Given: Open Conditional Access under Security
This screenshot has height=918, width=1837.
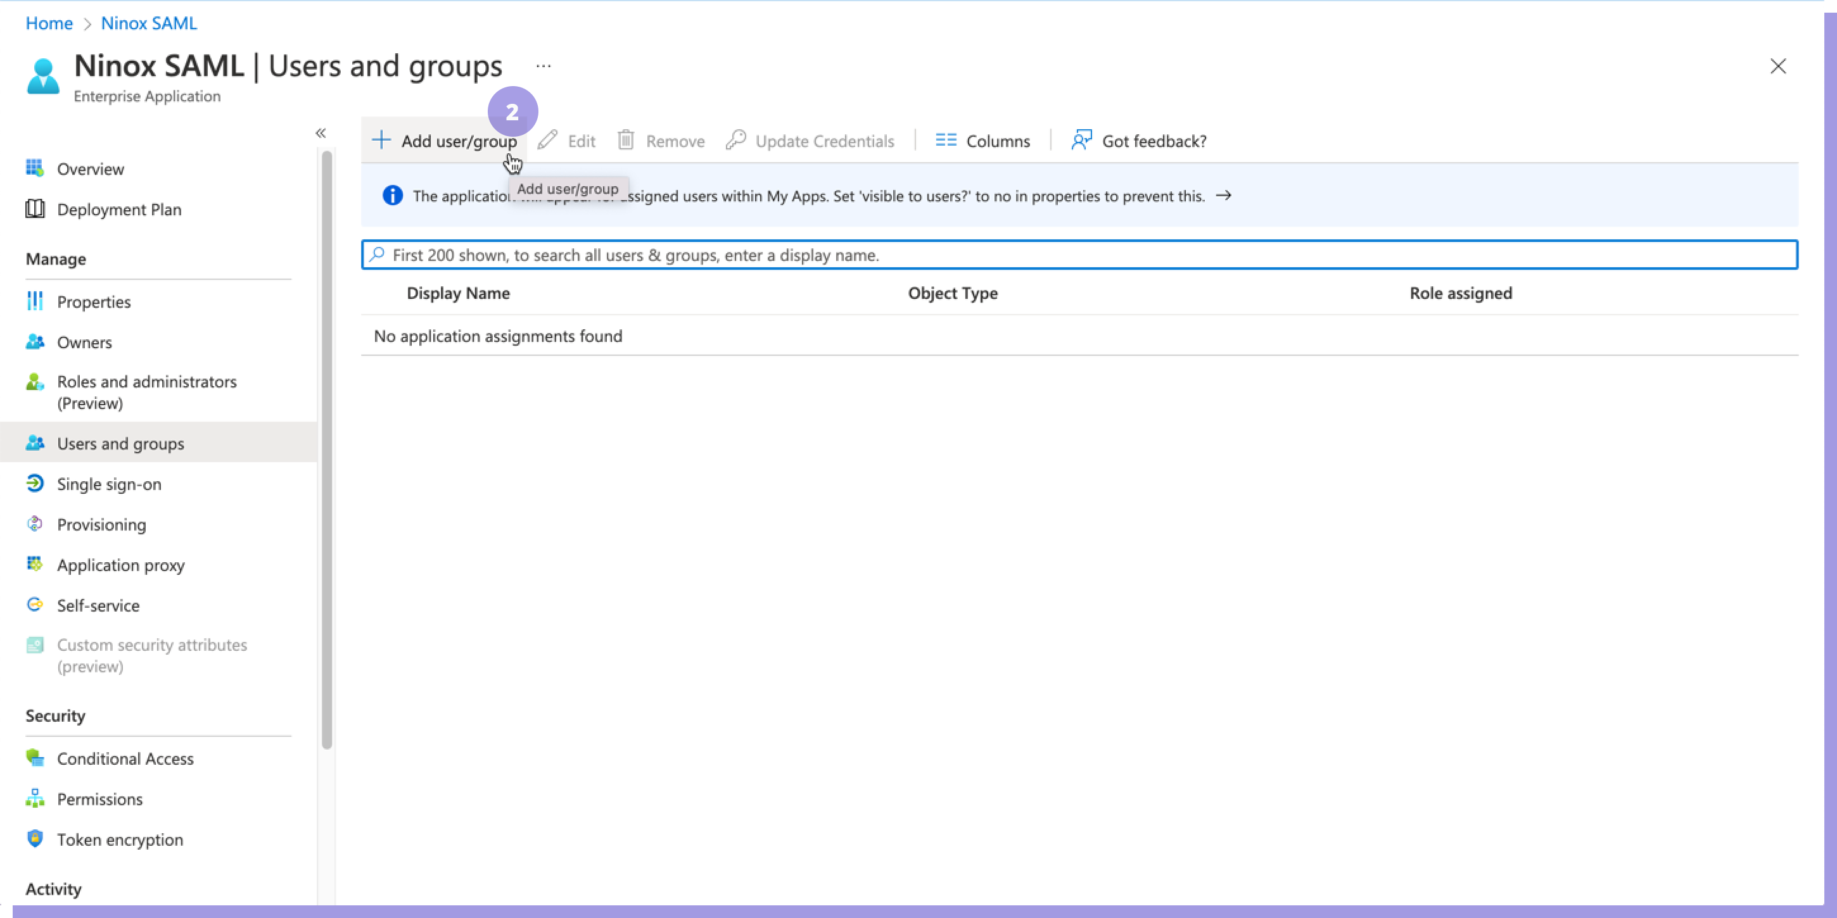Looking at the screenshot, I should tap(125, 758).
